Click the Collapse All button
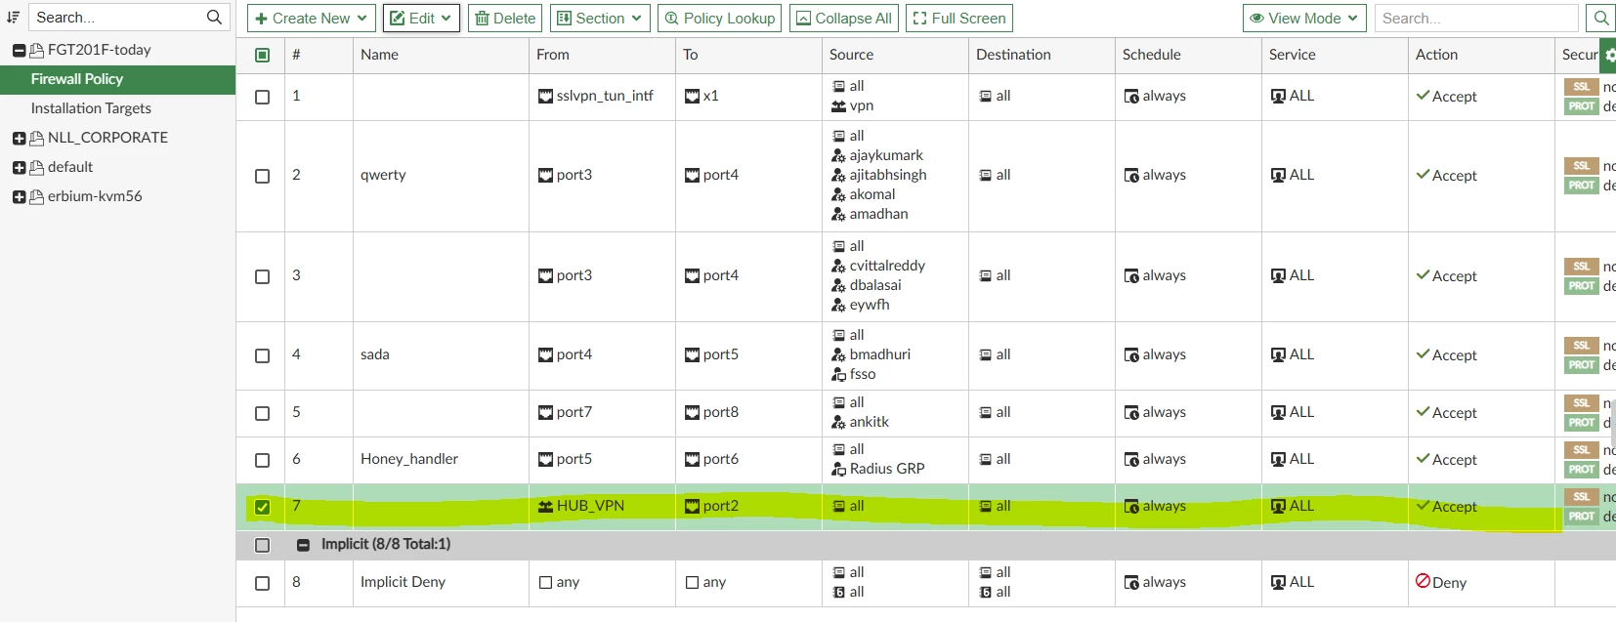 [x=843, y=18]
